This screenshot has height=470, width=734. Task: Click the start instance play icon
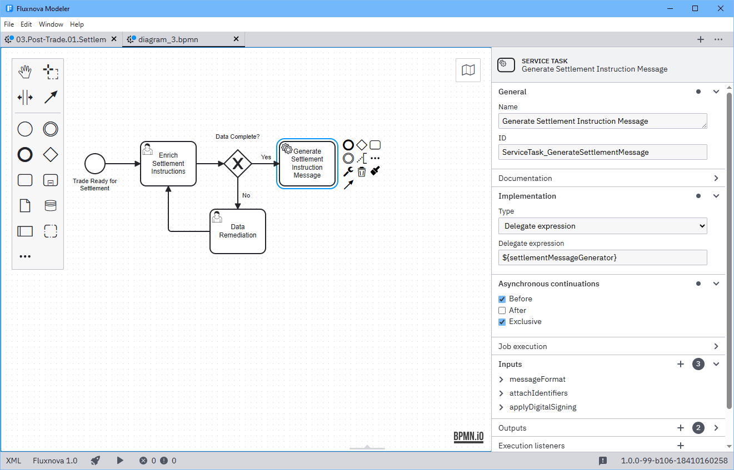[120, 461]
